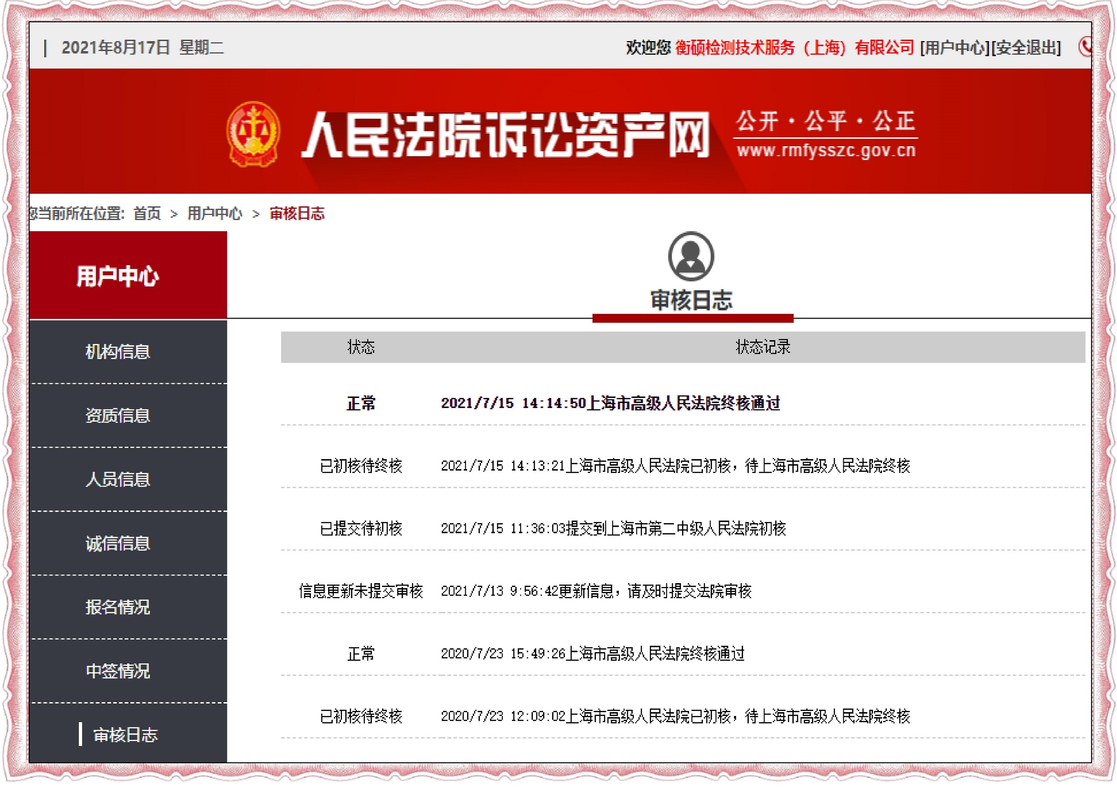This screenshot has width=1117, height=790.
Task: Open the 首页 breadcrumb link
Action: click(149, 214)
